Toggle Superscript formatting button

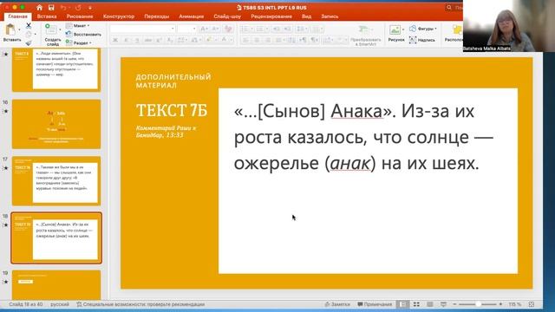[x=160, y=41]
